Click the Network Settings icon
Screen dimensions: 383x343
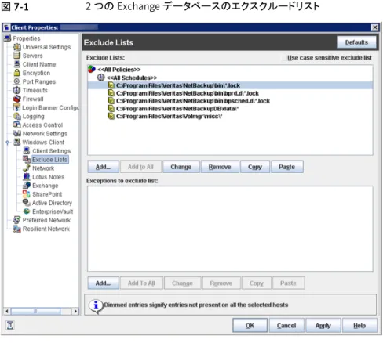point(17,133)
